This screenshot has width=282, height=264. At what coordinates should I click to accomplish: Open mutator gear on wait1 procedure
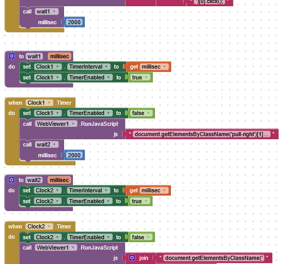click(x=12, y=56)
